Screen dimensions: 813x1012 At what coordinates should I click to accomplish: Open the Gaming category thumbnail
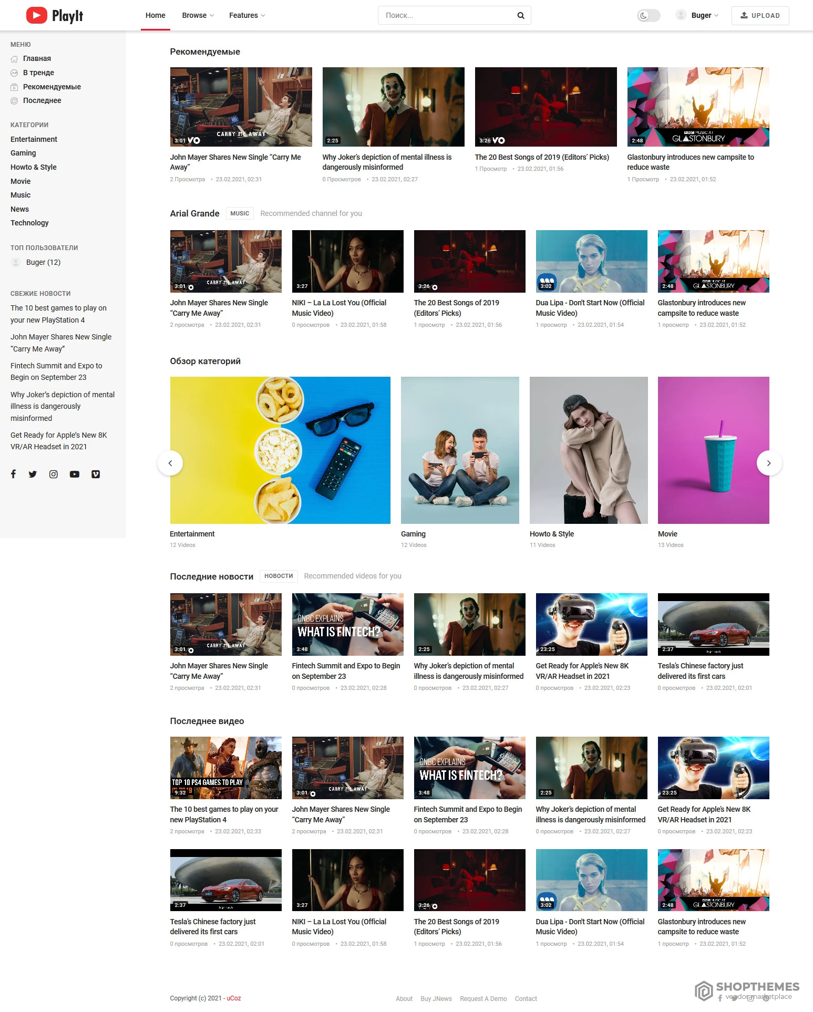[460, 450]
